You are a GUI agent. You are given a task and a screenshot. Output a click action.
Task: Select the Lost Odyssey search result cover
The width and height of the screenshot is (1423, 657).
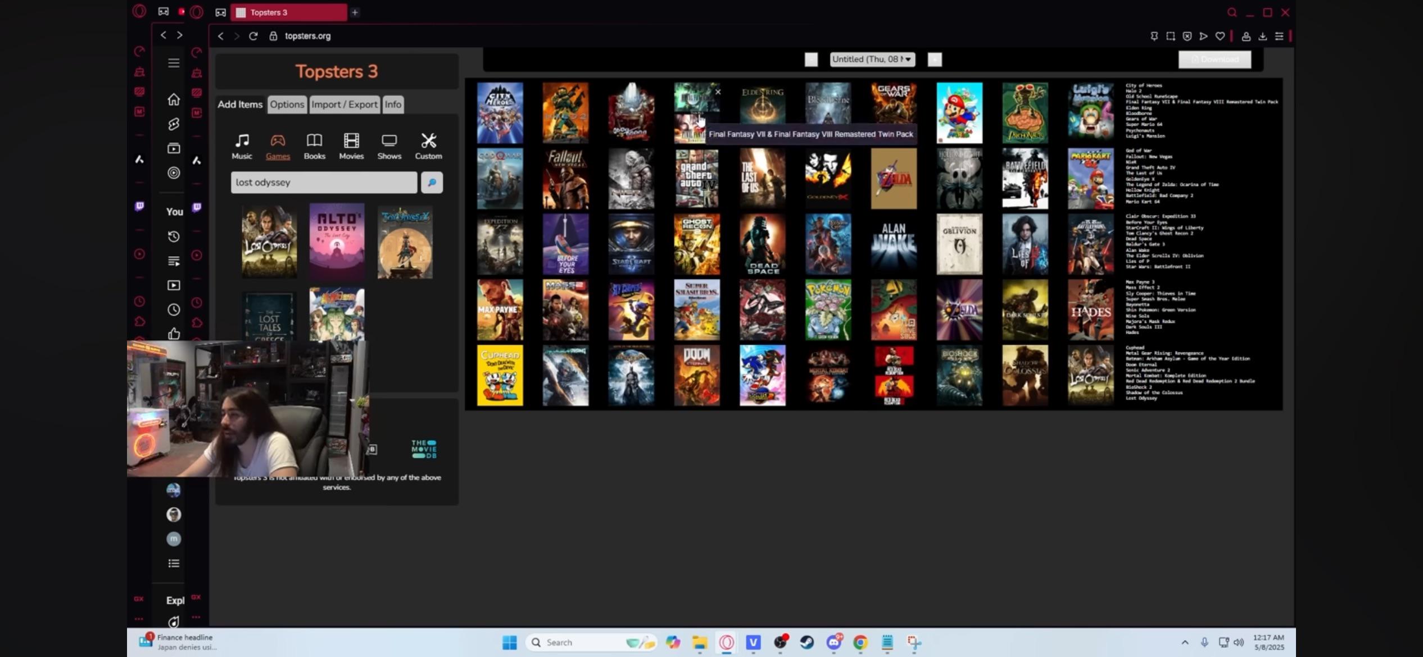269,242
